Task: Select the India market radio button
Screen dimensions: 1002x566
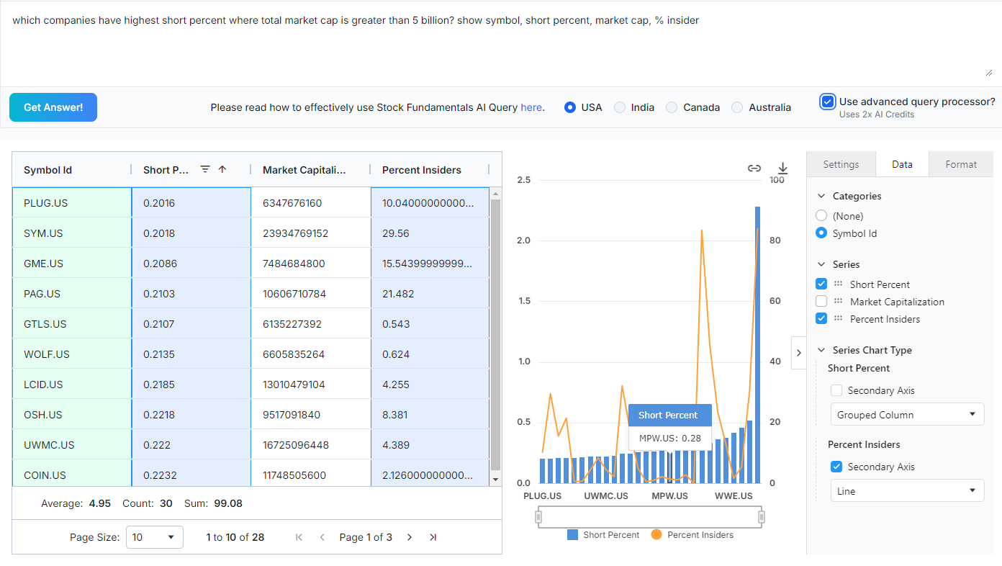Action: pyautogui.click(x=620, y=107)
